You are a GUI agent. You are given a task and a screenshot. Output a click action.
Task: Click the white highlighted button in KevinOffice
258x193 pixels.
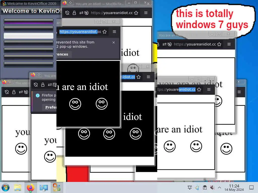[28, 36]
